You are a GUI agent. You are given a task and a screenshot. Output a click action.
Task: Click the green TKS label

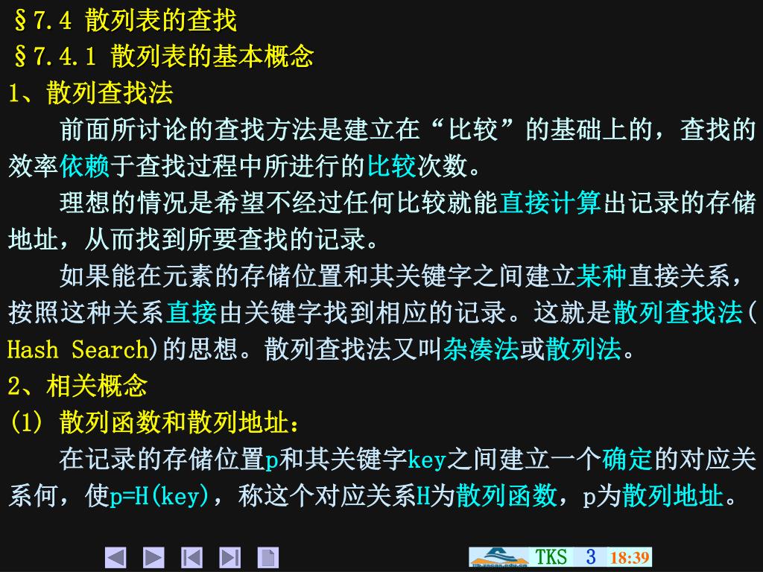point(551,556)
